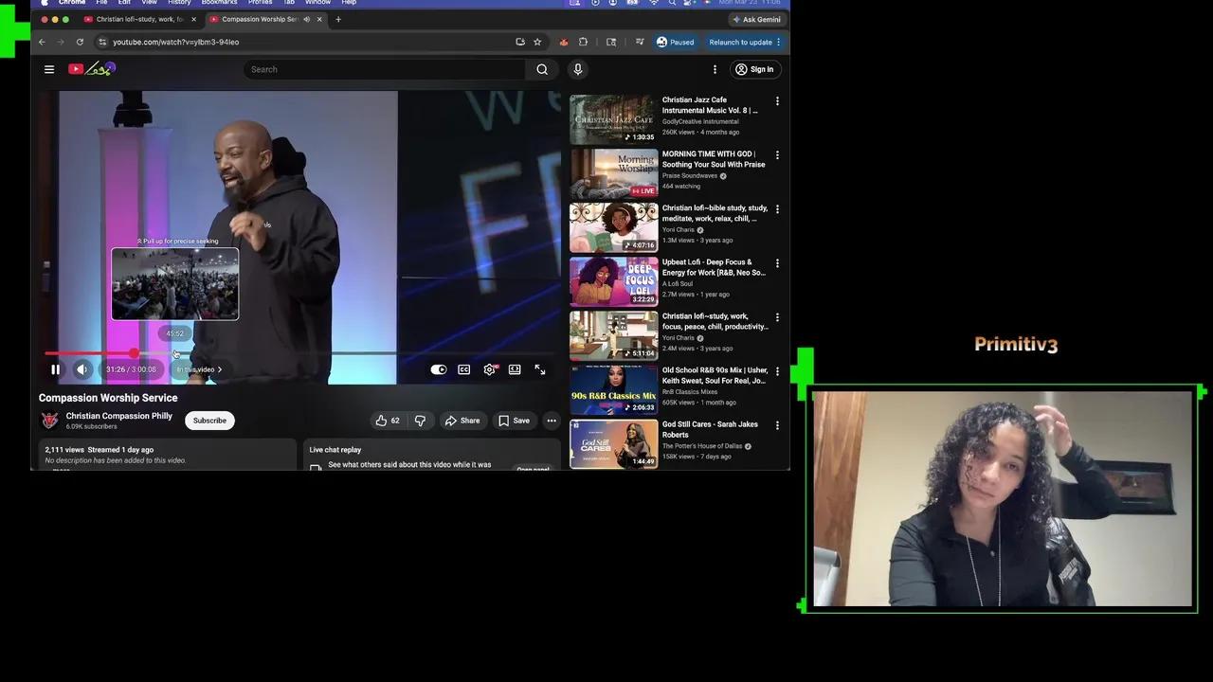Open the '90s R&B Classics Mix' thumbnail
The image size is (1213, 682).
613,389
